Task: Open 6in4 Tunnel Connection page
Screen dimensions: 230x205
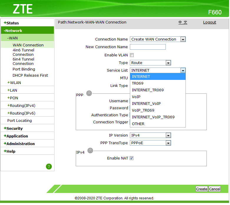Action: pyautogui.click(x=23, y=61)
